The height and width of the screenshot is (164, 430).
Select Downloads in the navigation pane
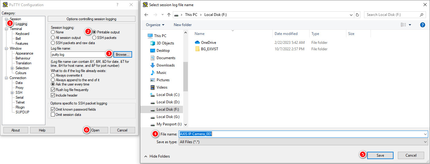166,65
